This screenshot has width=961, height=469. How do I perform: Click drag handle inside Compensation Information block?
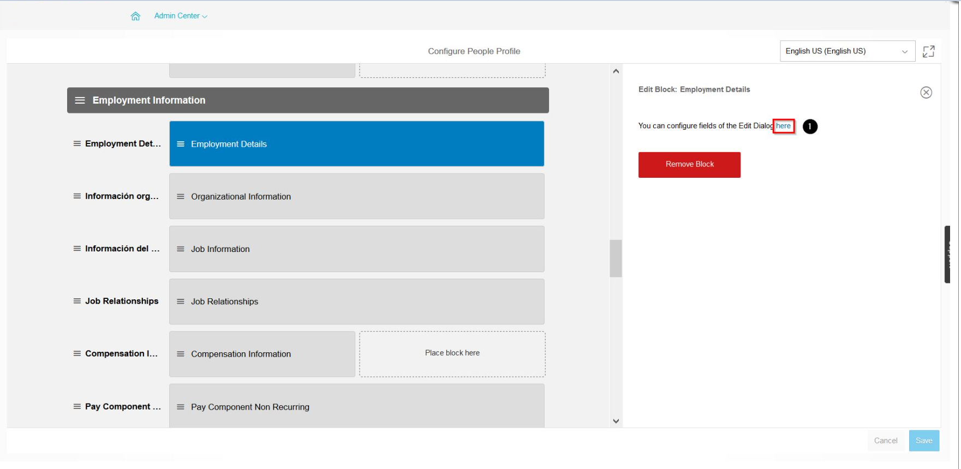[181, 354]
